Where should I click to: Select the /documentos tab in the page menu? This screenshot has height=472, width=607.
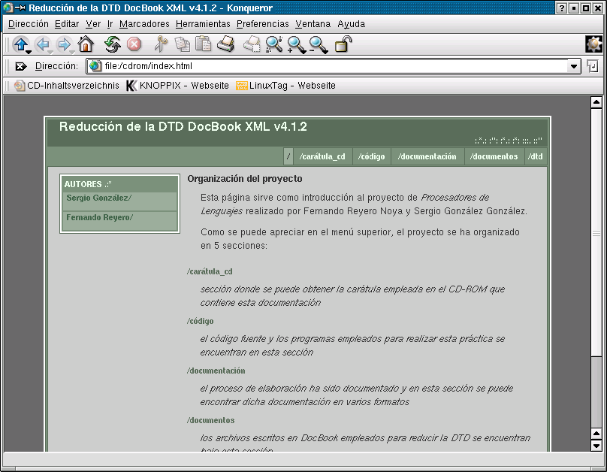tap(494, 156)
